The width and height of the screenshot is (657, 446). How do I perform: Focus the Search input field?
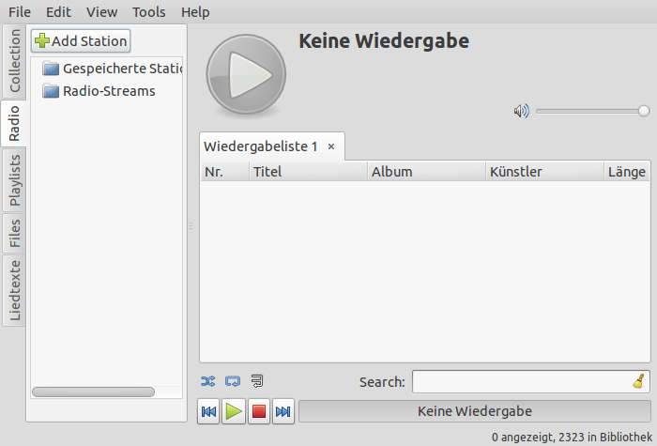pos(521,381)
